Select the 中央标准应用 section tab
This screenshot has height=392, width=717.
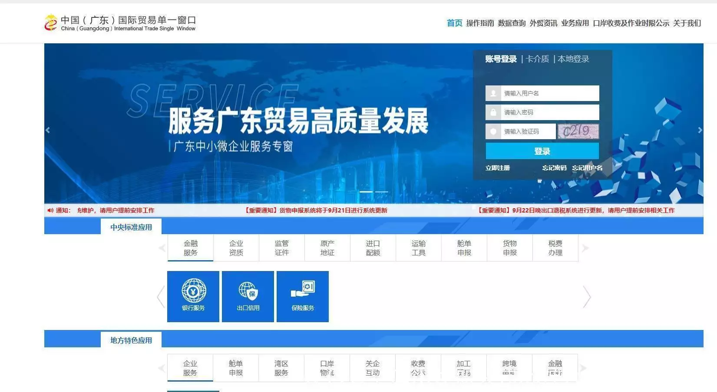coord(131,227)
